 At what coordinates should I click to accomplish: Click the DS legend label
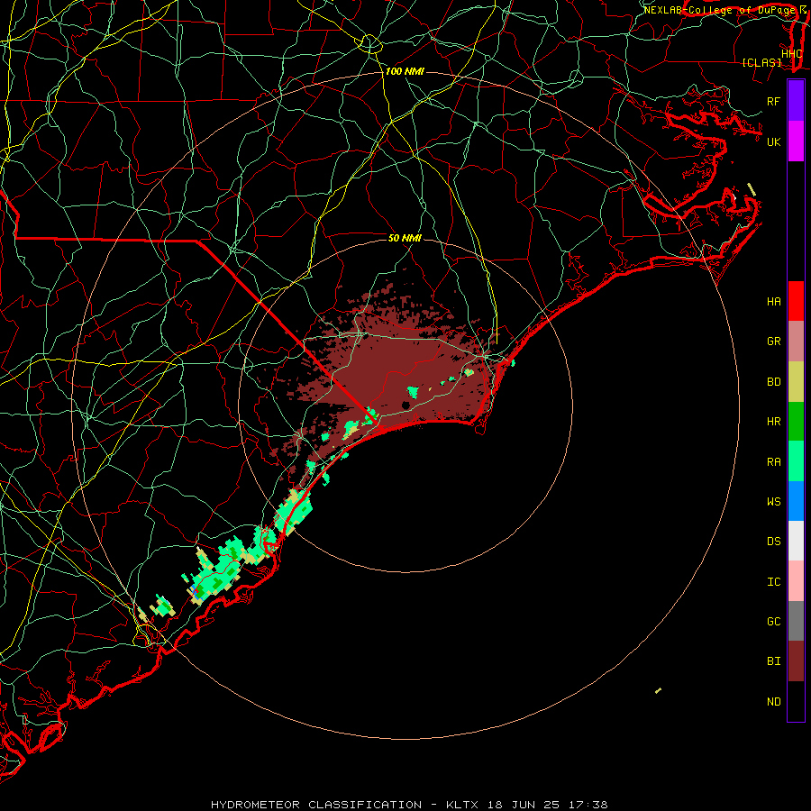tap(773, 542)
